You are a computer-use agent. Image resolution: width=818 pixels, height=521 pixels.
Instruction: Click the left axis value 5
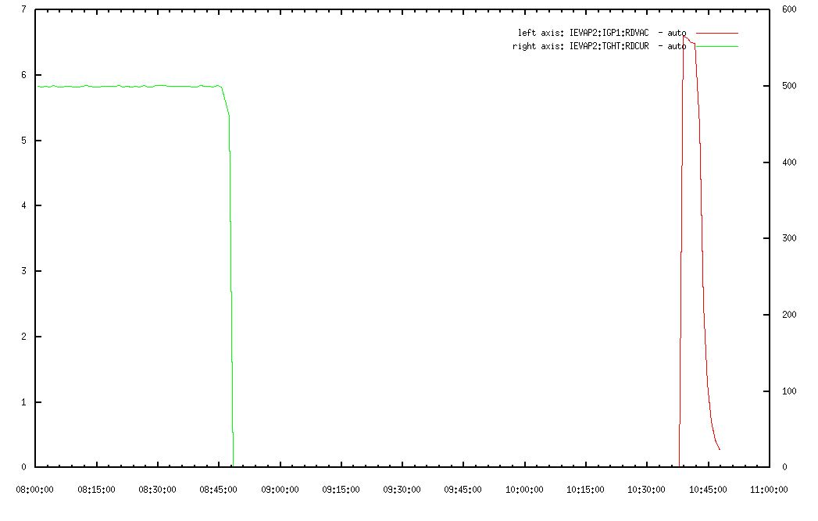23,141
